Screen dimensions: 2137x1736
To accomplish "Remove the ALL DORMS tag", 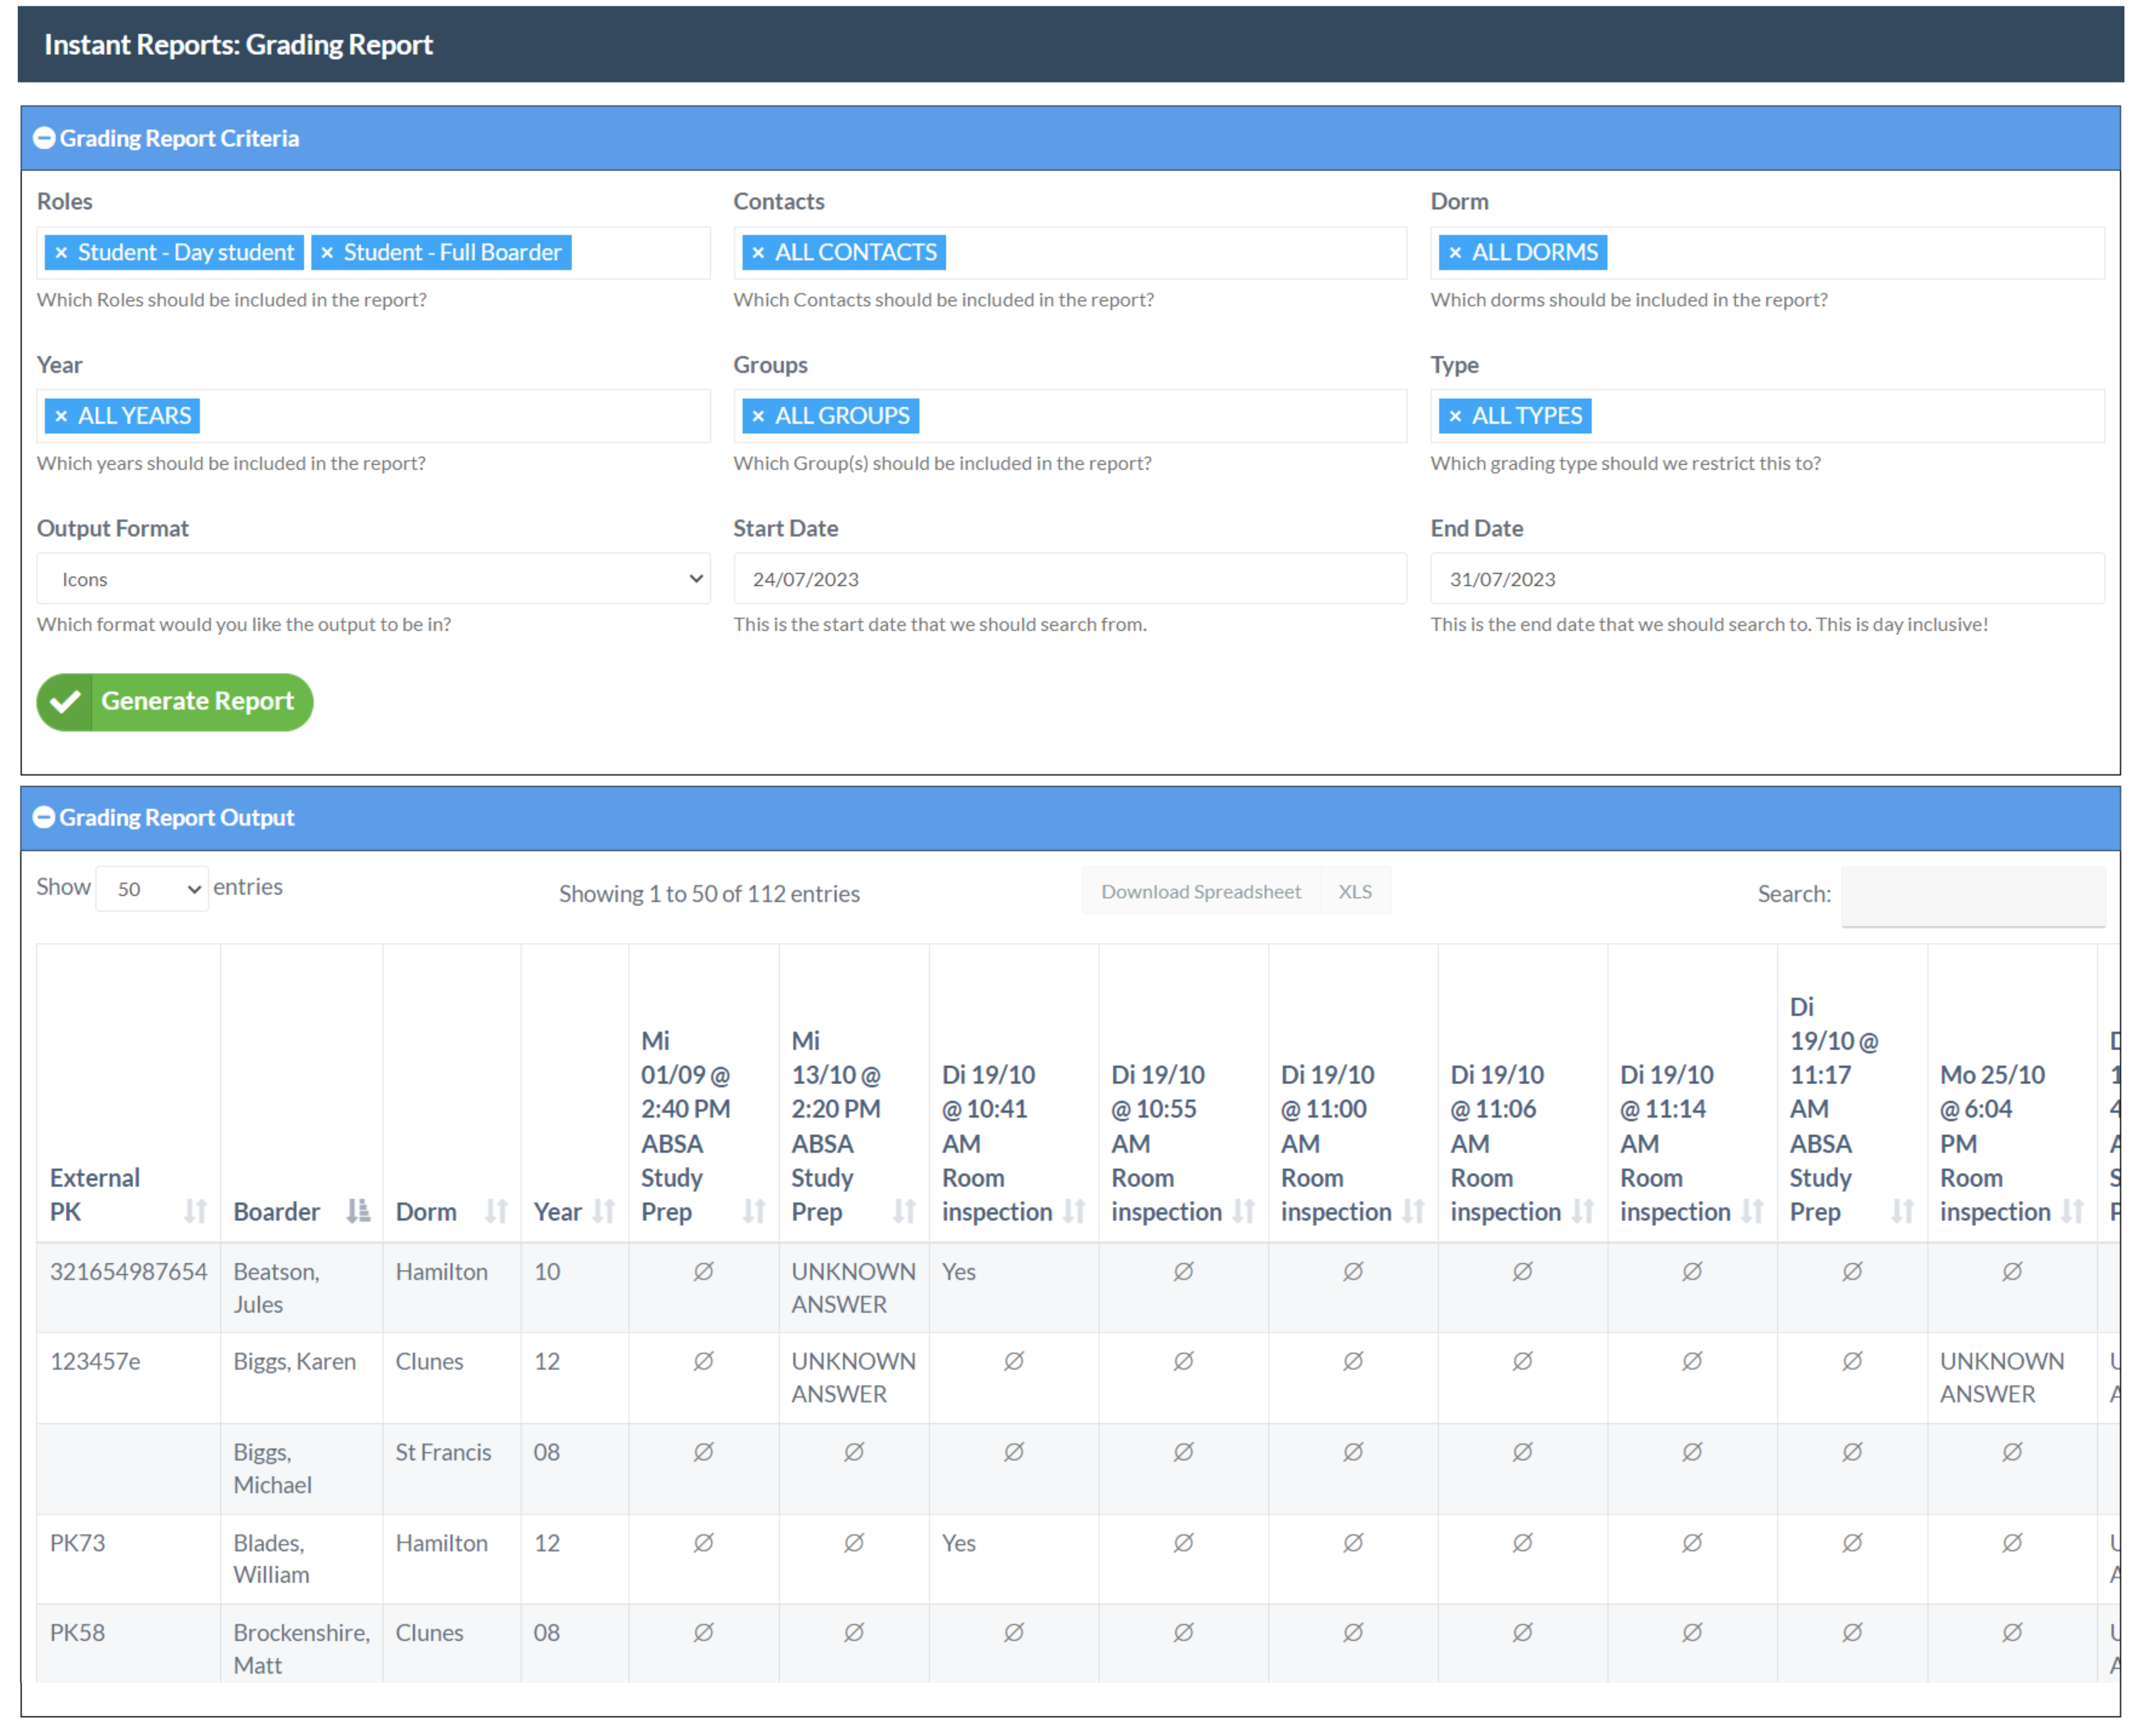I will pos(1455,253).
